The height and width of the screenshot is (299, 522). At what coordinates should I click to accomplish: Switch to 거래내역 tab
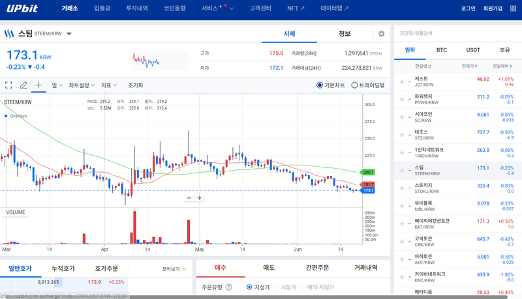click(x=365, y=268)
